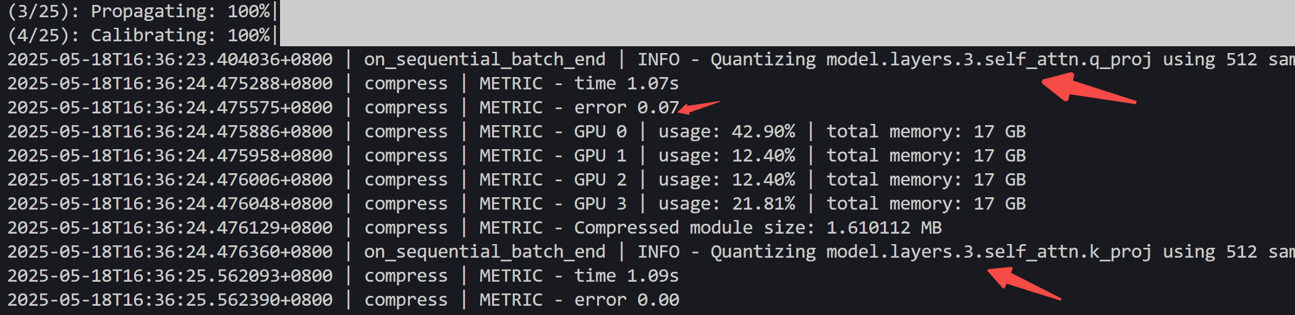Click total memory 17 GB on GPU 0 line
The height and width of the screenshot is (315, 1295).
point(925,132)
